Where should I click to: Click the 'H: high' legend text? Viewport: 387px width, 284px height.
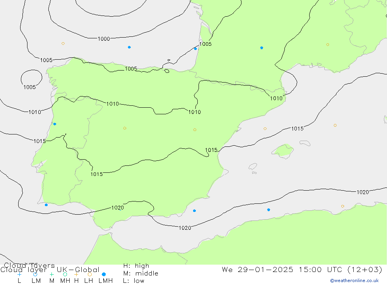click(136, 266)
